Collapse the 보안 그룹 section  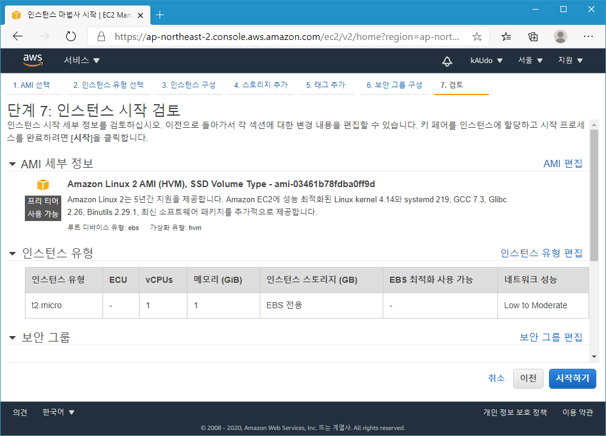pos(12,338)
